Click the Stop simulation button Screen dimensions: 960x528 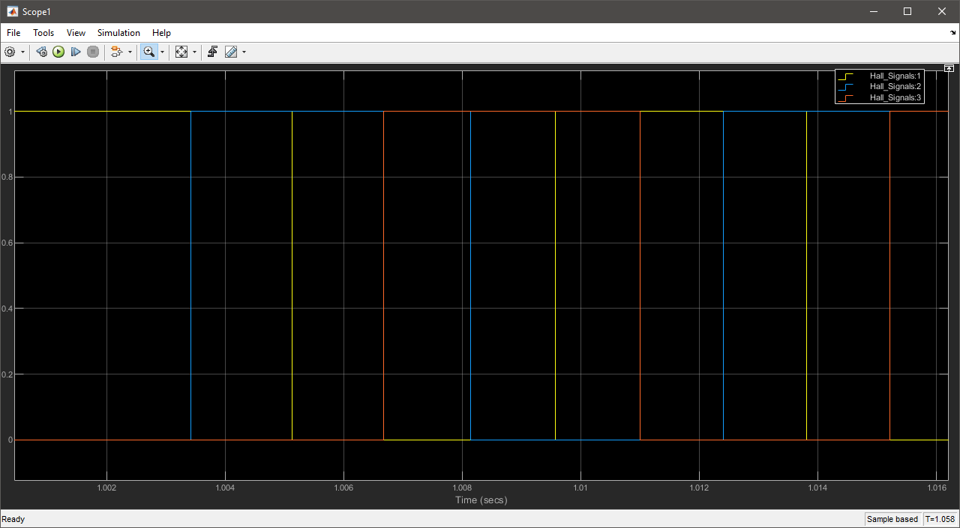click(93, 52)
